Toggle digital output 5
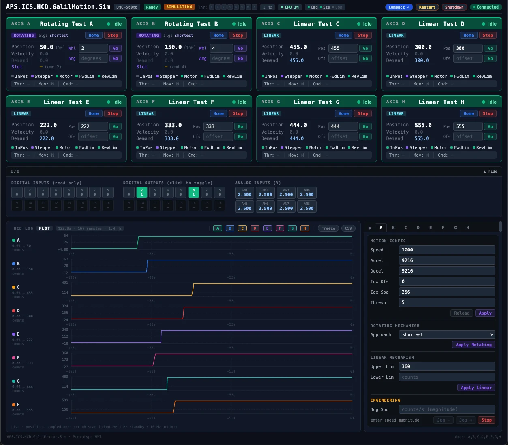508x445 pixels. coord(181,192)
